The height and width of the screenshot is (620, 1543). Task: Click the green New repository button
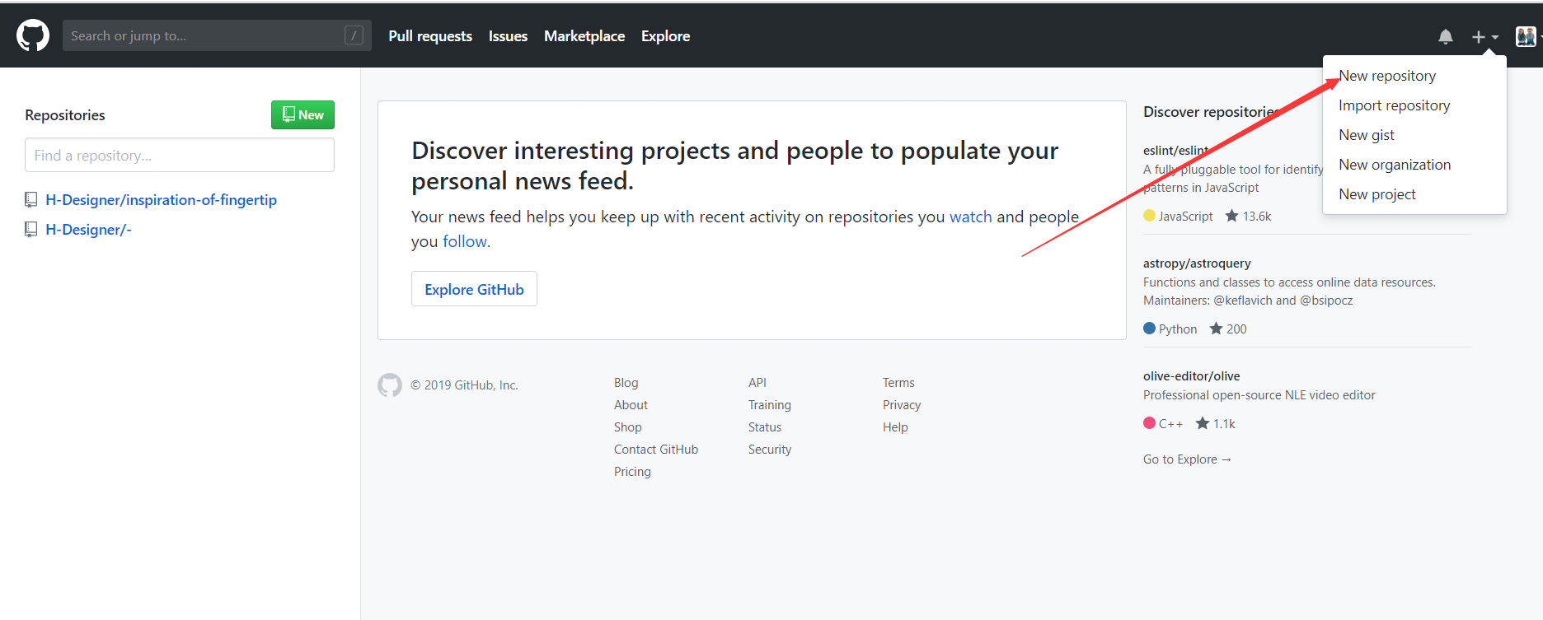pos(303,115)
